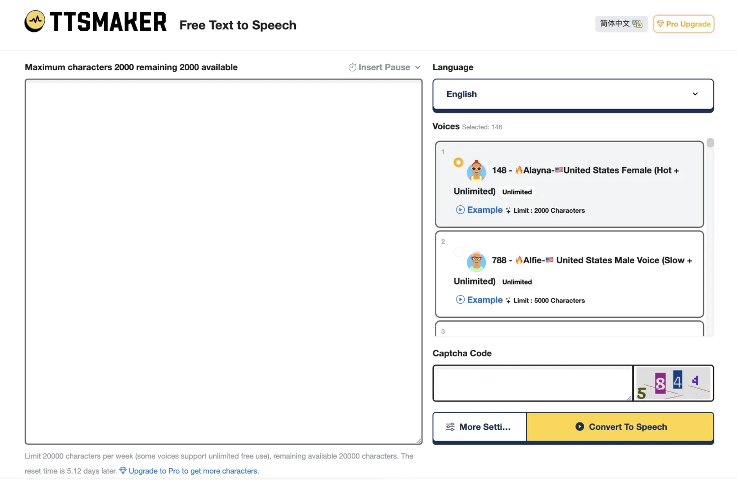Open the English language dropdown

pos(573,94)
